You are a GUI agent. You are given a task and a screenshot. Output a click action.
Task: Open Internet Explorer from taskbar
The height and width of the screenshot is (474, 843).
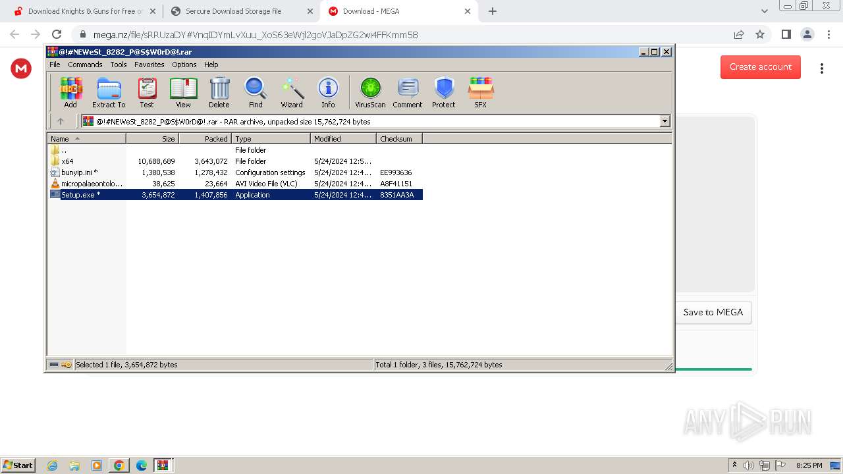click(52, 465)
